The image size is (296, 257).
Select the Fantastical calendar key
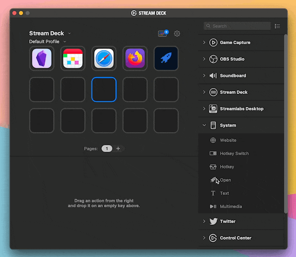[73, 59]
